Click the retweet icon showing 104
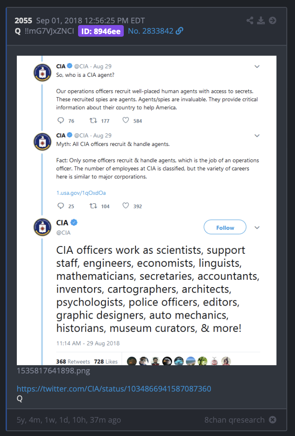Screen dimensions: 295x436 coord(93,206)
